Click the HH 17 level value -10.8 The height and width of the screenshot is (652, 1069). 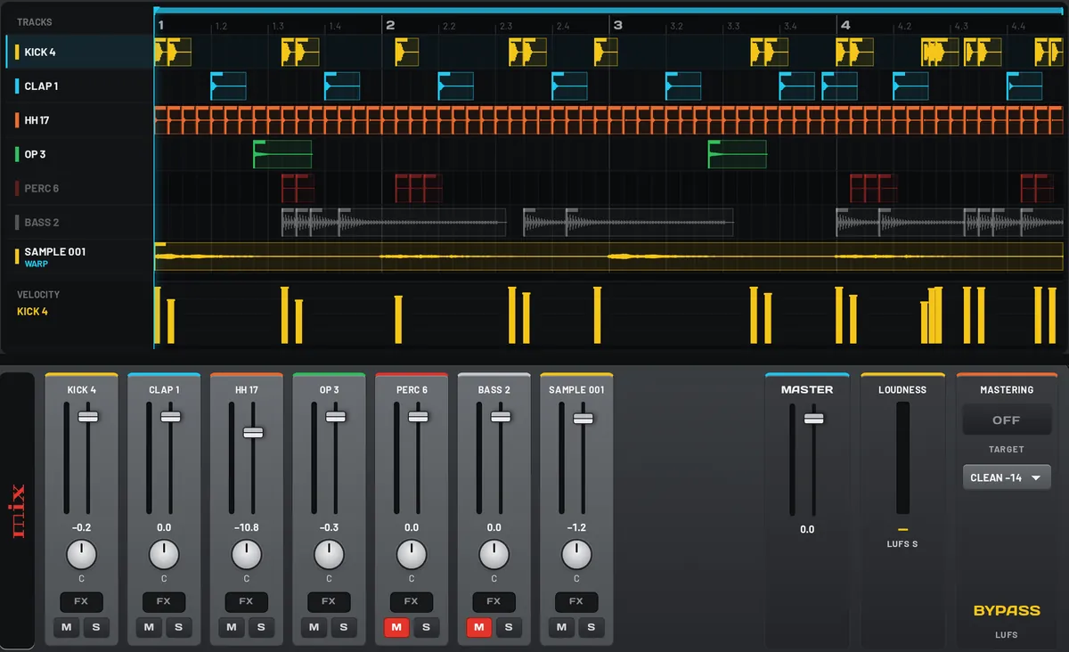tap(247, 527)
